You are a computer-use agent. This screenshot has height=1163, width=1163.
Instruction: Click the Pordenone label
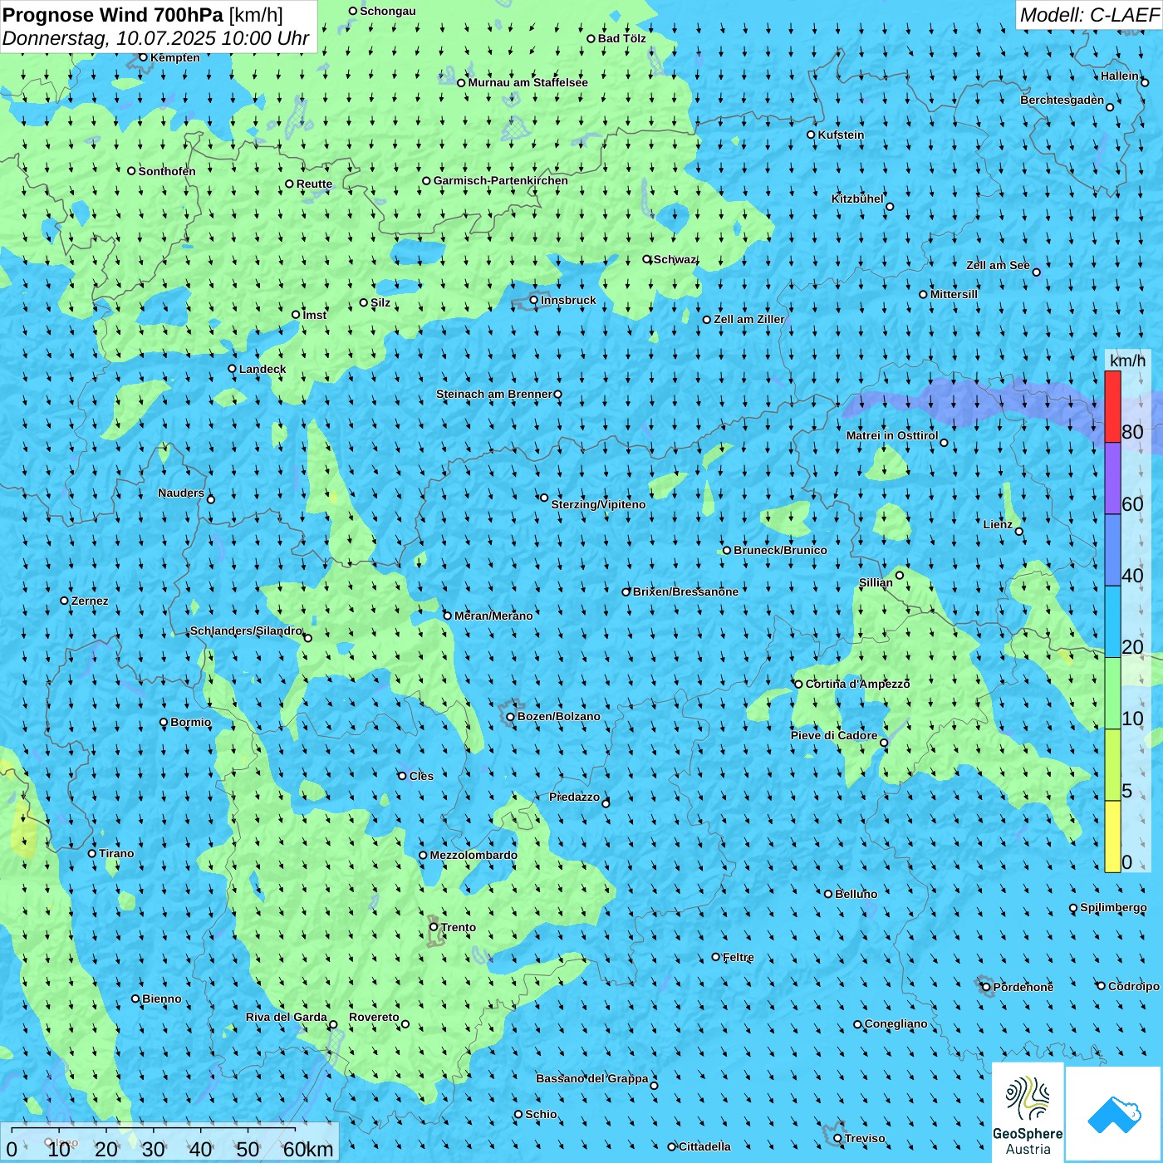click(x=1023, y=987)
